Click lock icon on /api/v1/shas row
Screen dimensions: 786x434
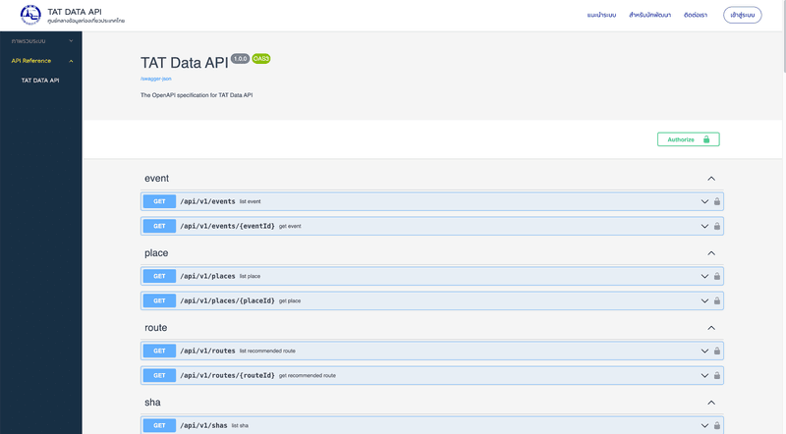(717, 425)
